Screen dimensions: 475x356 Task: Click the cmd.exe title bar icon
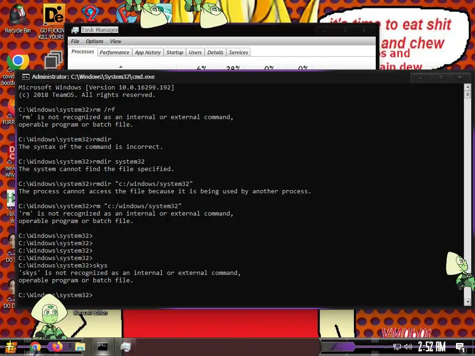[x=26, y=77]
